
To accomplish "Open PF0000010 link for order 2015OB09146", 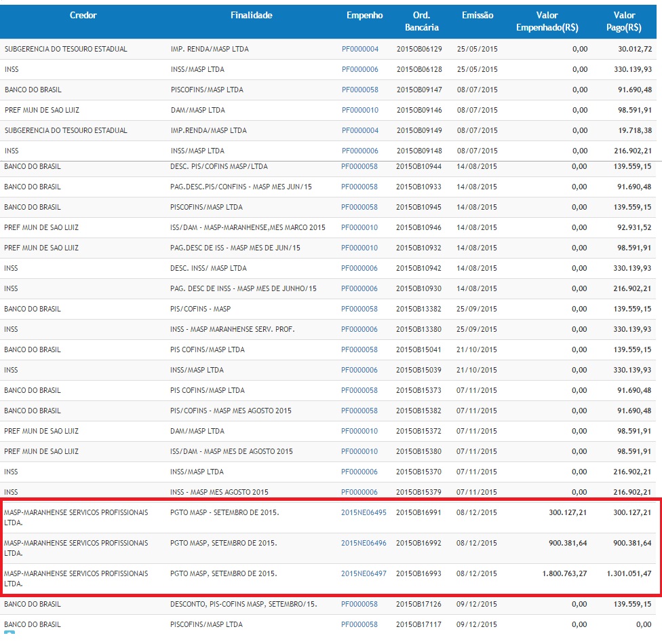I will 359,110.
